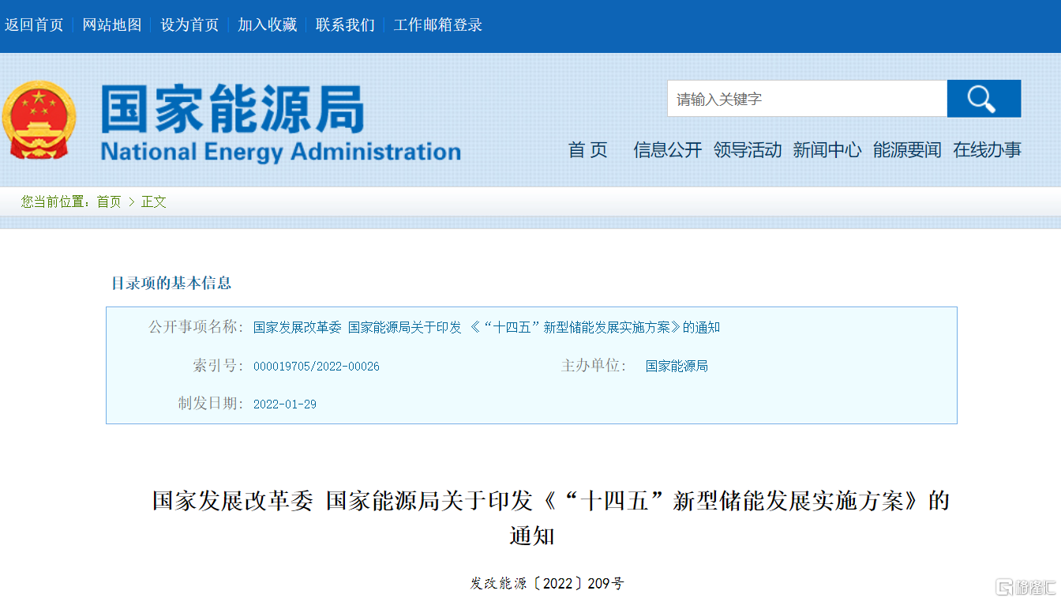Select 设为首页 in the top bar
Image resolution: width=1061 pixels, height=602 pixels.
[x=189, y=24]
